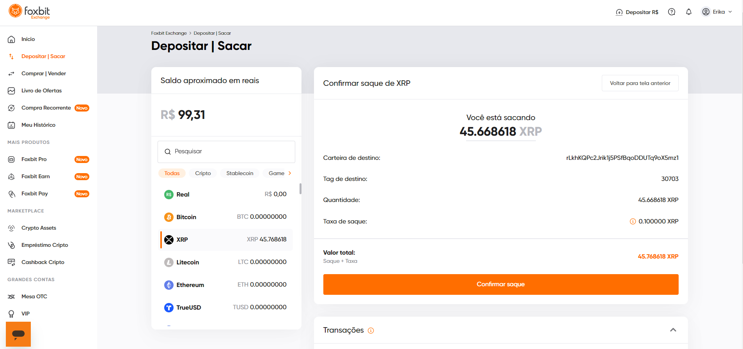This screenshot has width=743, height=349.
Task: Show more category filters arrow
Action: coord(290,173)
